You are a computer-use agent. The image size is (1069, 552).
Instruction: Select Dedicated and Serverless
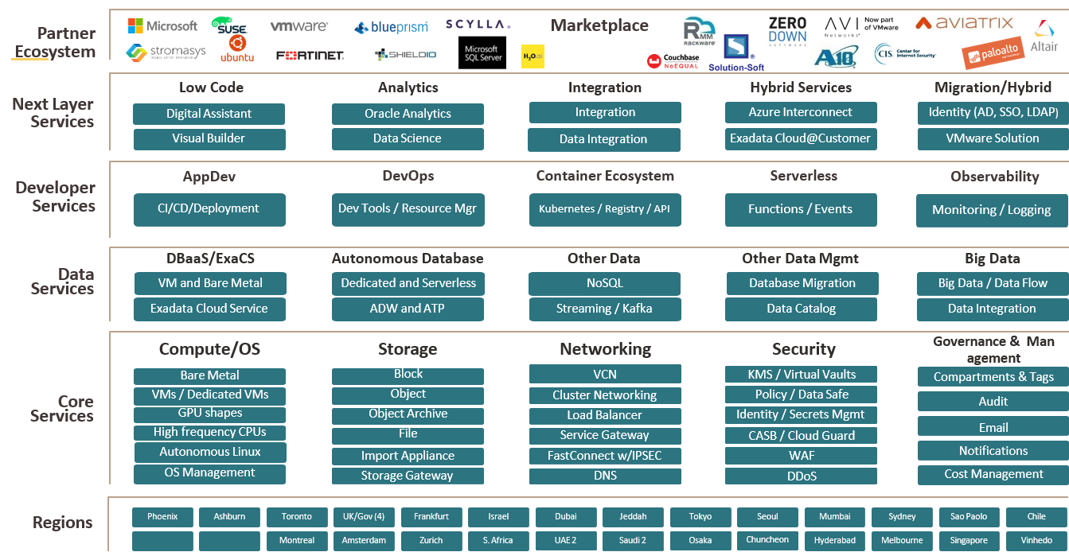[408, 283]
